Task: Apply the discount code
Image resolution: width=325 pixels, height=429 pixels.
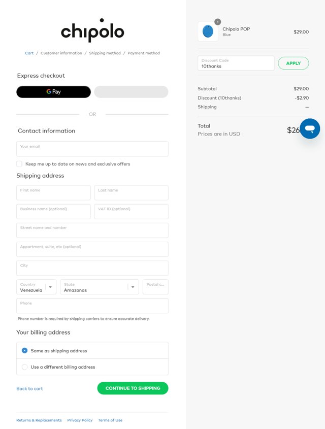Action: (294, 63)
